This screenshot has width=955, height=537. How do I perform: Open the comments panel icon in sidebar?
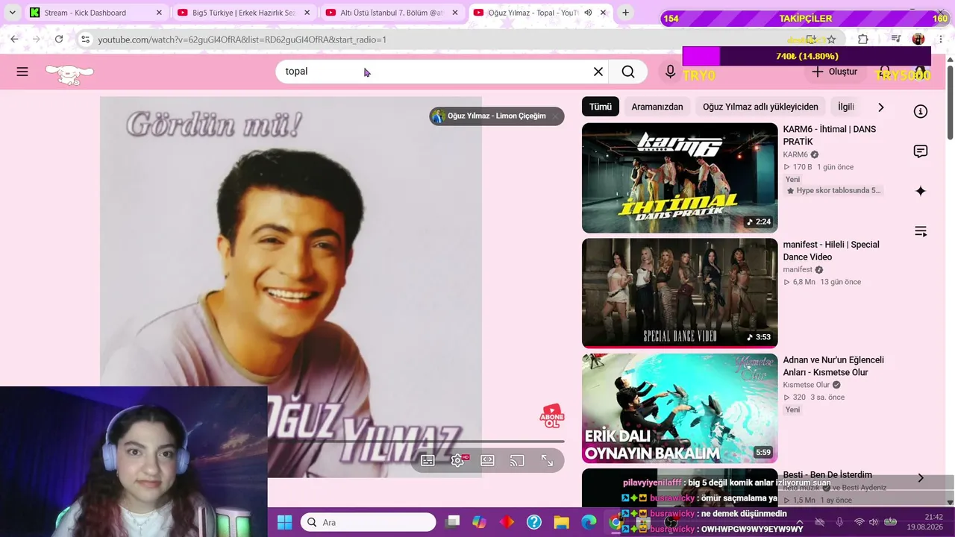(x=921, y=151)
